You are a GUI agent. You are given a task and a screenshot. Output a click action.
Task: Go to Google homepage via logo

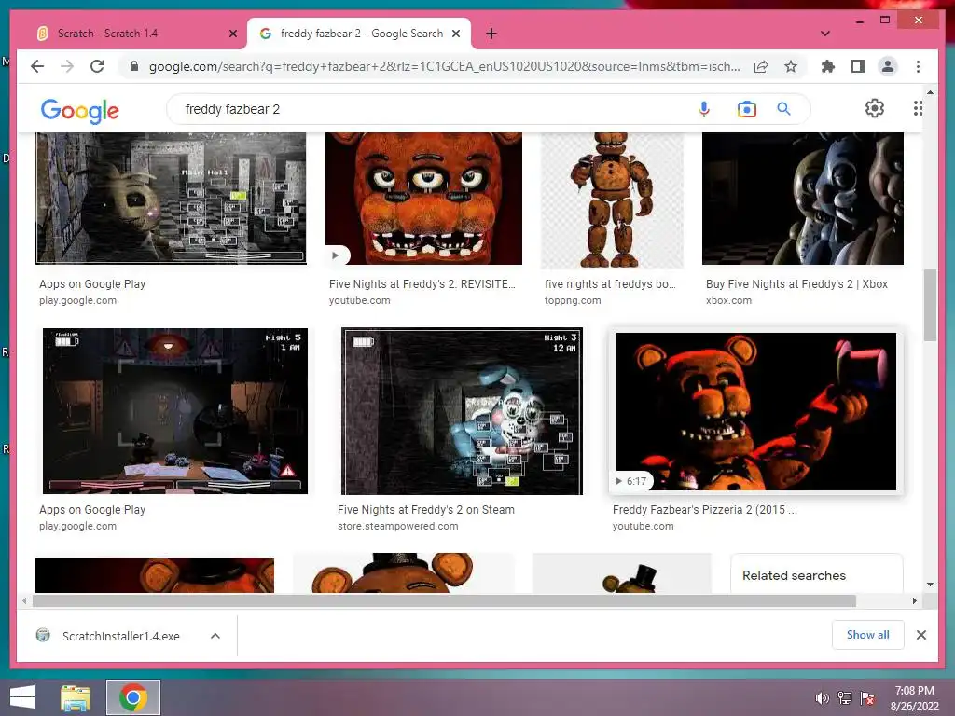pos(80,111)
